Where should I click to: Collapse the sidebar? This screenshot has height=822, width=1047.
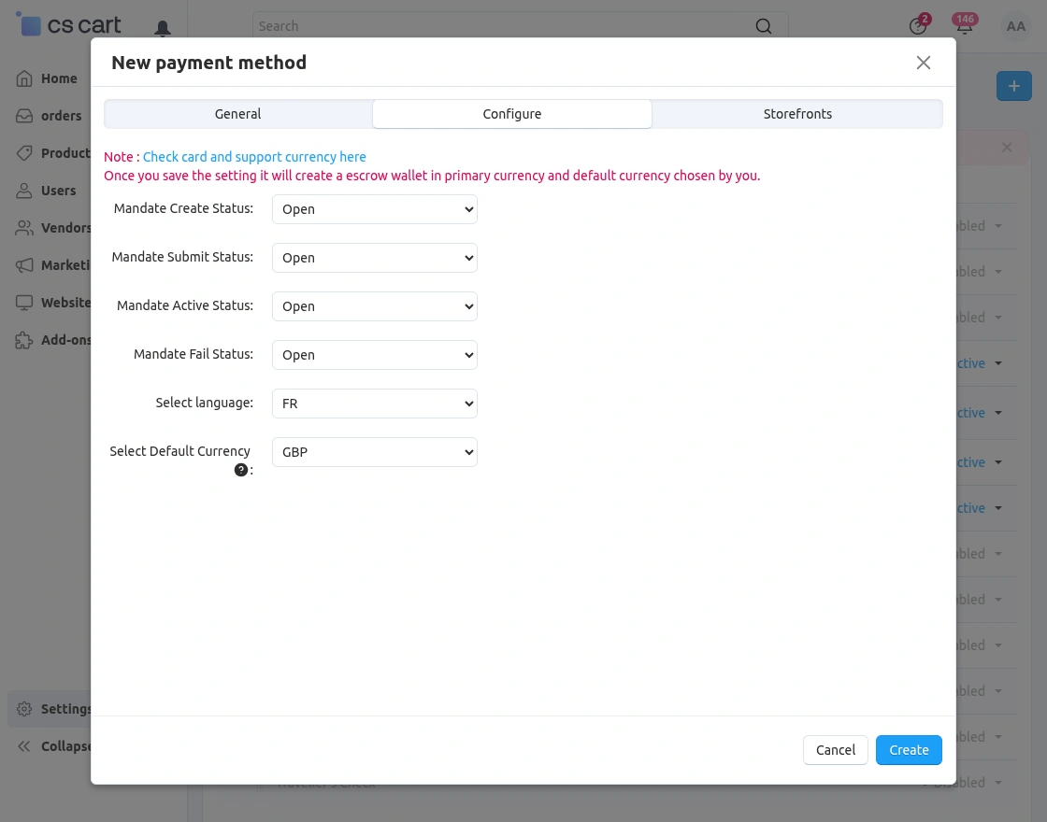[x=52, y=746]
